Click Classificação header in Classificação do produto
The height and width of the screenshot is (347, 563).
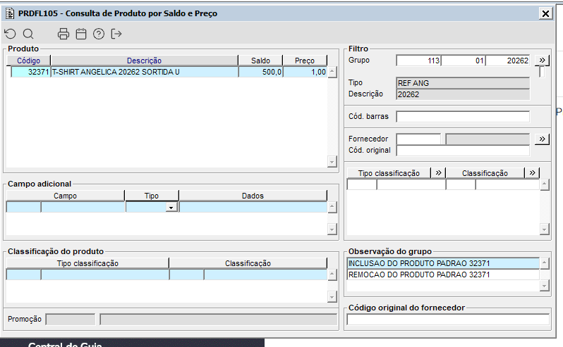click(248, 263)
